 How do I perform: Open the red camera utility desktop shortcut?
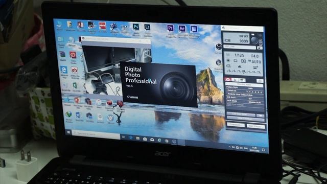point(74,71)
